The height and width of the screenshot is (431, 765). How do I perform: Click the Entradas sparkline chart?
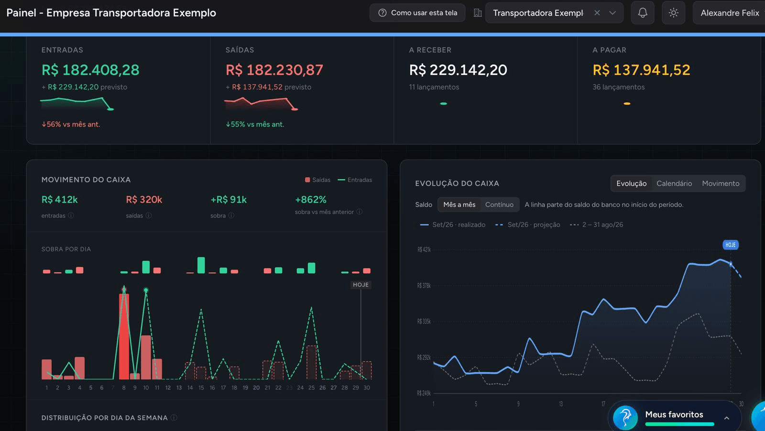pos(77,103)
